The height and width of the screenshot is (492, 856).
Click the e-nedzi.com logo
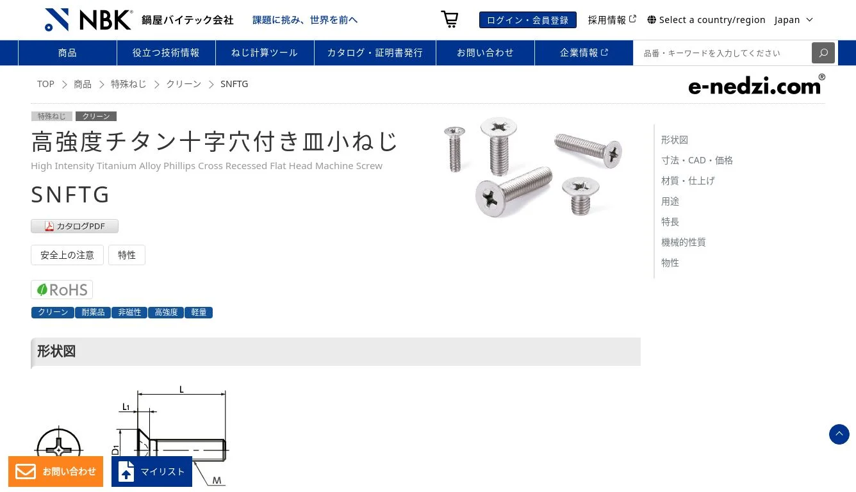coord(757,85)
